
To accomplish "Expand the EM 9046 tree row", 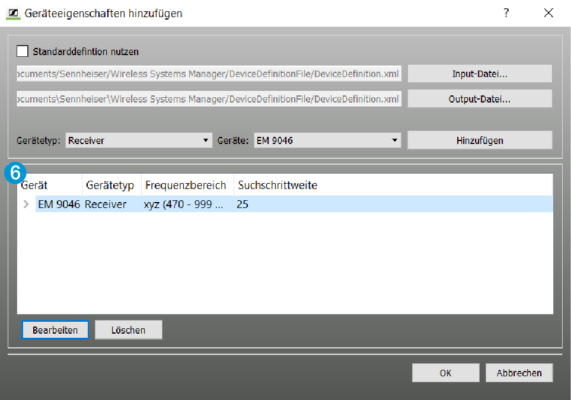I will coord(25,204).
